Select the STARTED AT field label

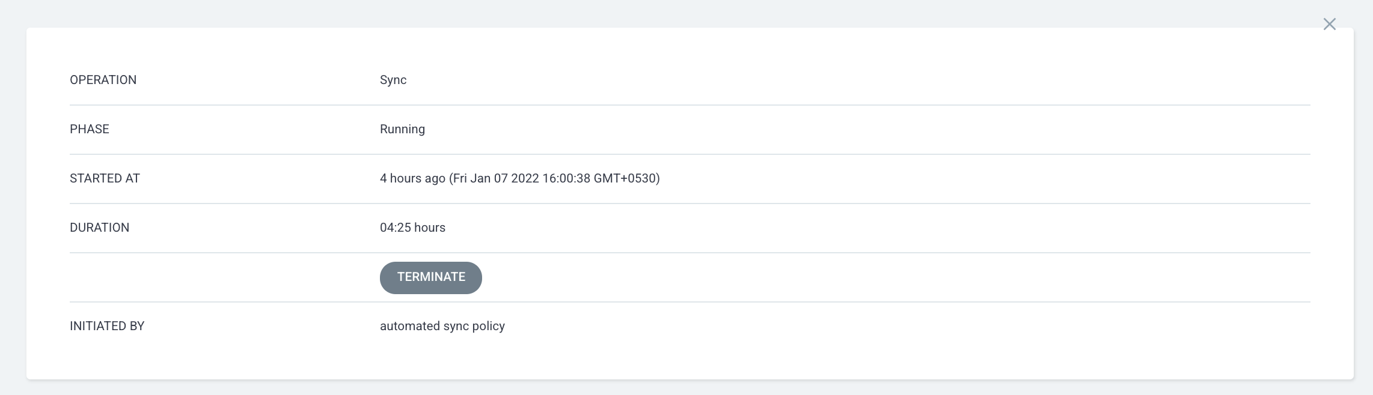(x=105, y=178)
